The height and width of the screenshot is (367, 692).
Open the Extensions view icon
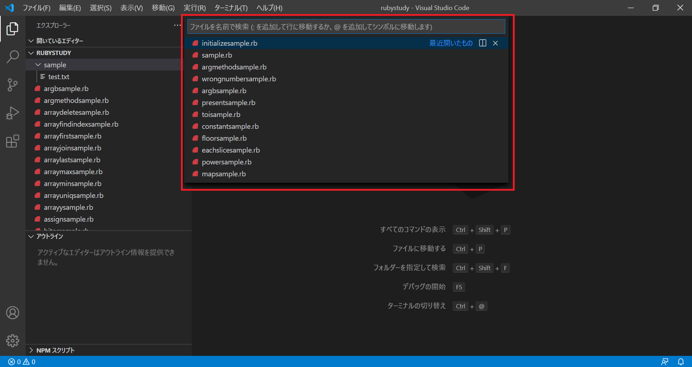pyautogui.click(x=13, y=141)
